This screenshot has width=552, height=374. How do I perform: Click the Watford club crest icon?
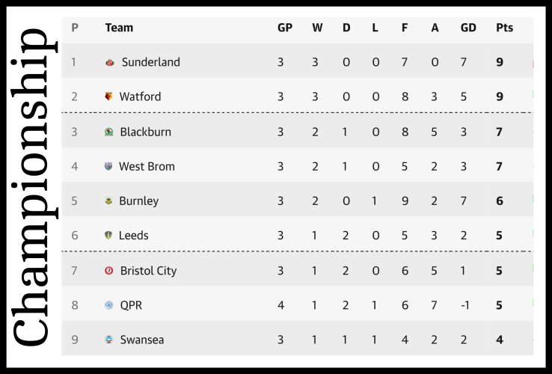[x=109, y=97]
